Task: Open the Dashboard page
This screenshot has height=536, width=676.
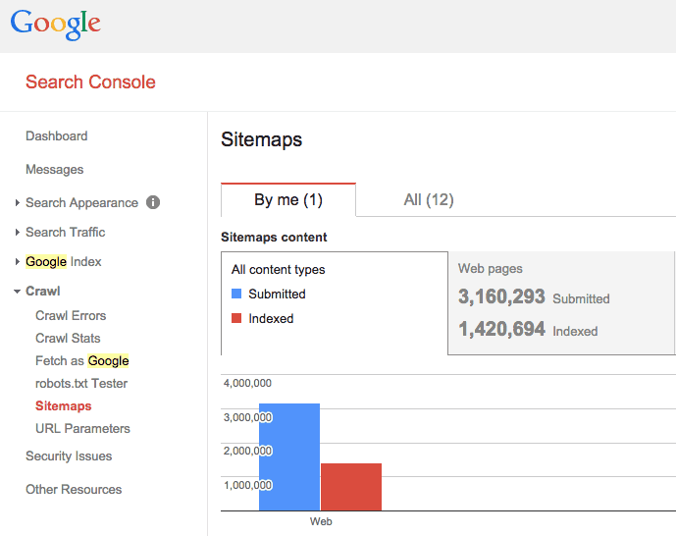Action: 57,135
